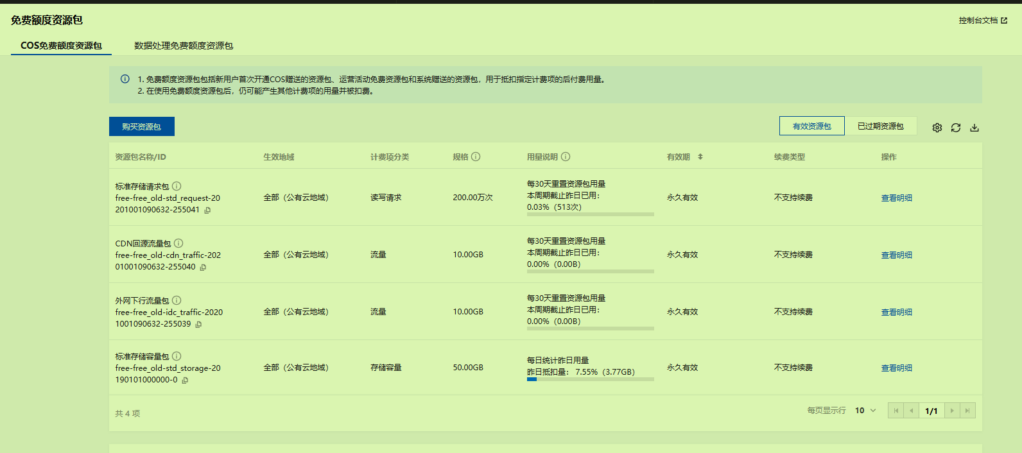The image size is (1022, 453).
Task: Click 共 4 项 total count text
Action: pos(128,413)
